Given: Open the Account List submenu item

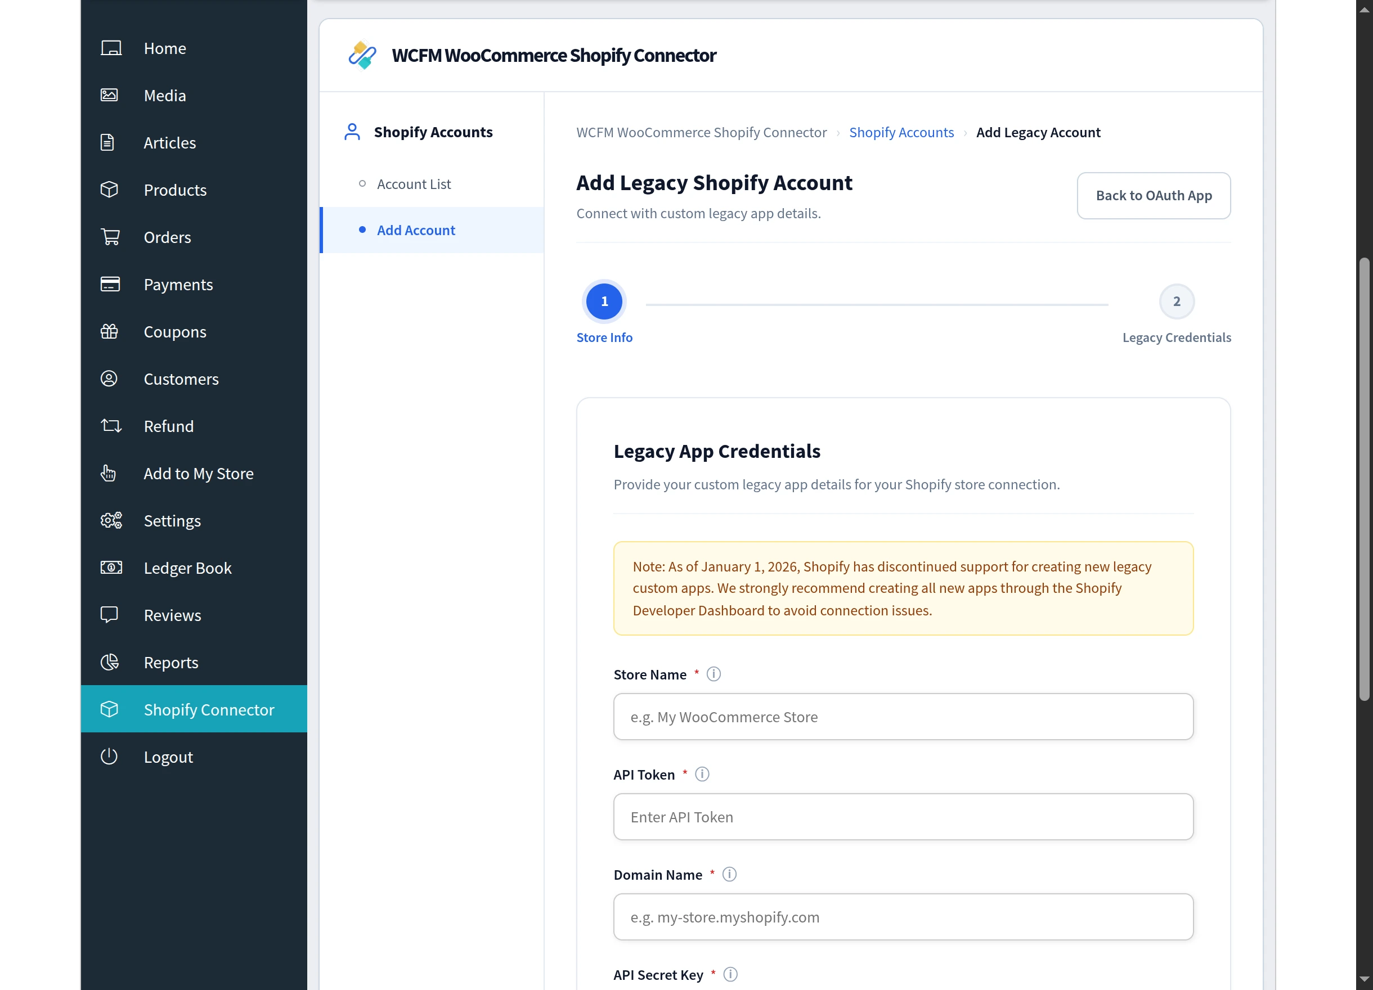Looking at the screenshot, I should pyautogui.click(x=432, y=184).
